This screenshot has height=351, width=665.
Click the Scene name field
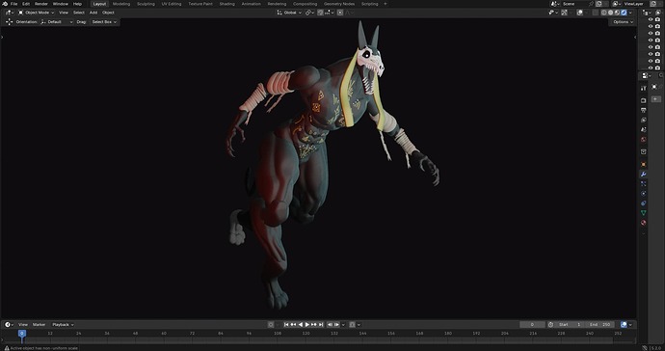(x=574, y=4)
